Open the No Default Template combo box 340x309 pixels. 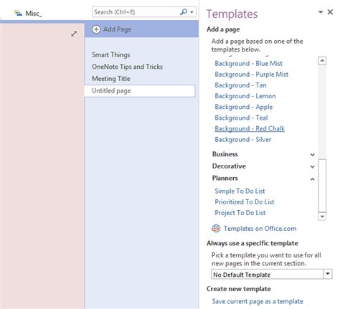point(272,275)
